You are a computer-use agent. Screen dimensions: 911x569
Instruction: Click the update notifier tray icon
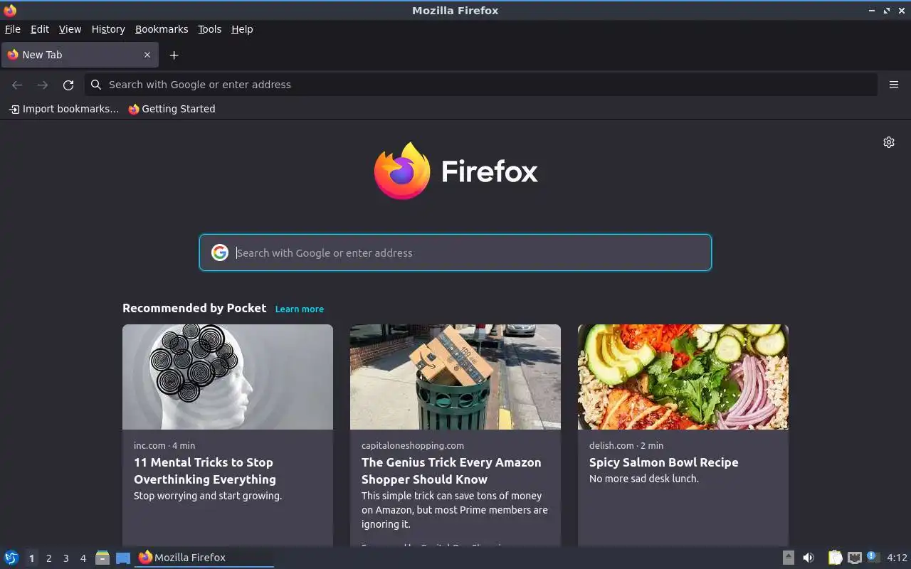click(873, 558)
